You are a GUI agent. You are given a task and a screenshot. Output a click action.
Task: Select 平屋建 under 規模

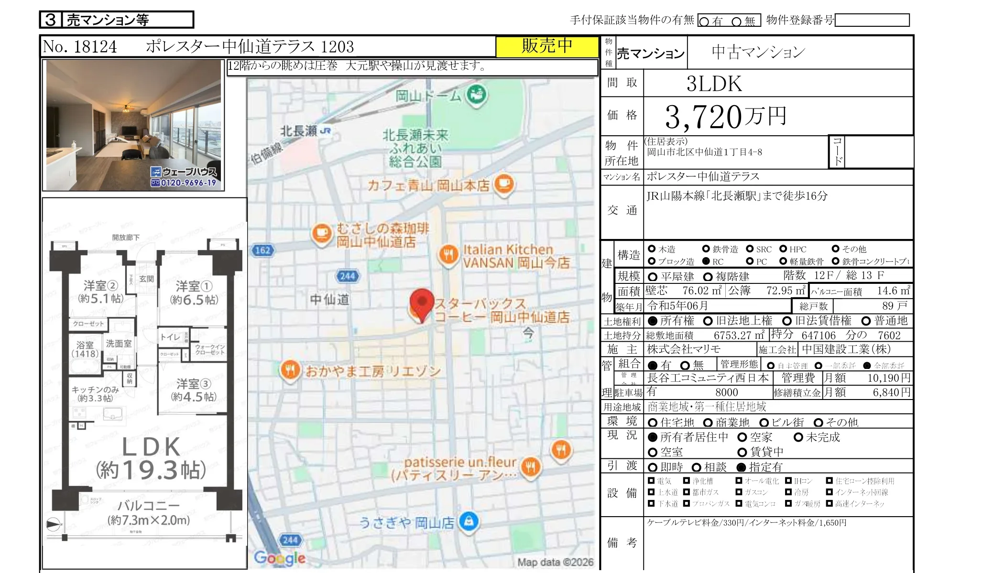click(x=653, y=277)
